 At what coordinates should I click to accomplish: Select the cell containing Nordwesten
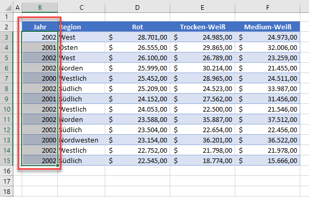(x=82, y=140)
